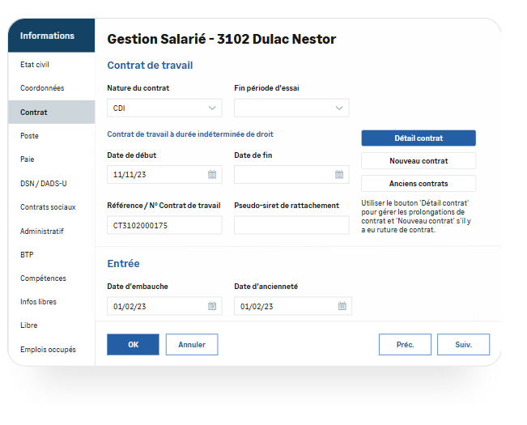Click the 'Entrée' section heading

tap(123, 263)
